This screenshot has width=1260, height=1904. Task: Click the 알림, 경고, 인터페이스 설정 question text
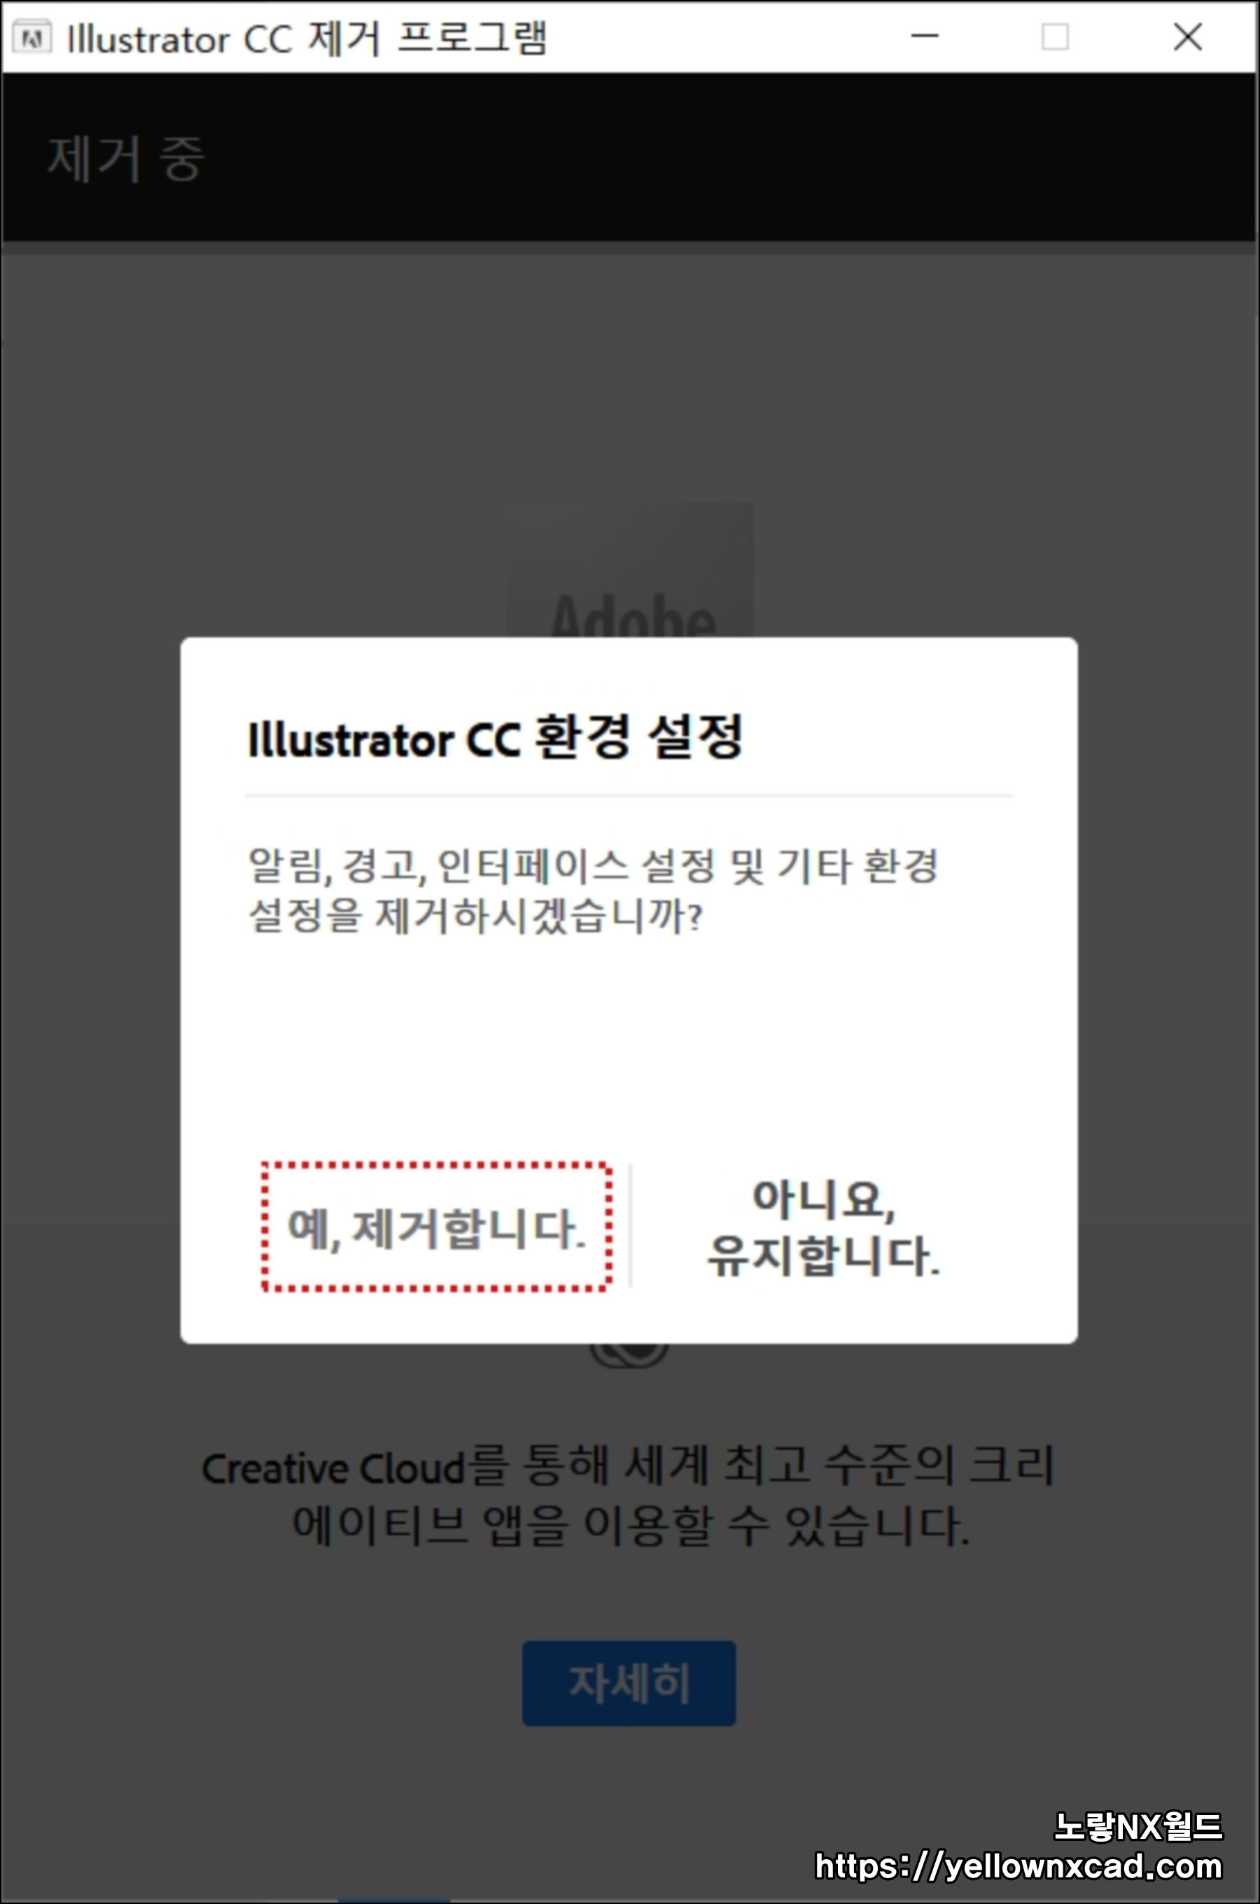point(593,891)
